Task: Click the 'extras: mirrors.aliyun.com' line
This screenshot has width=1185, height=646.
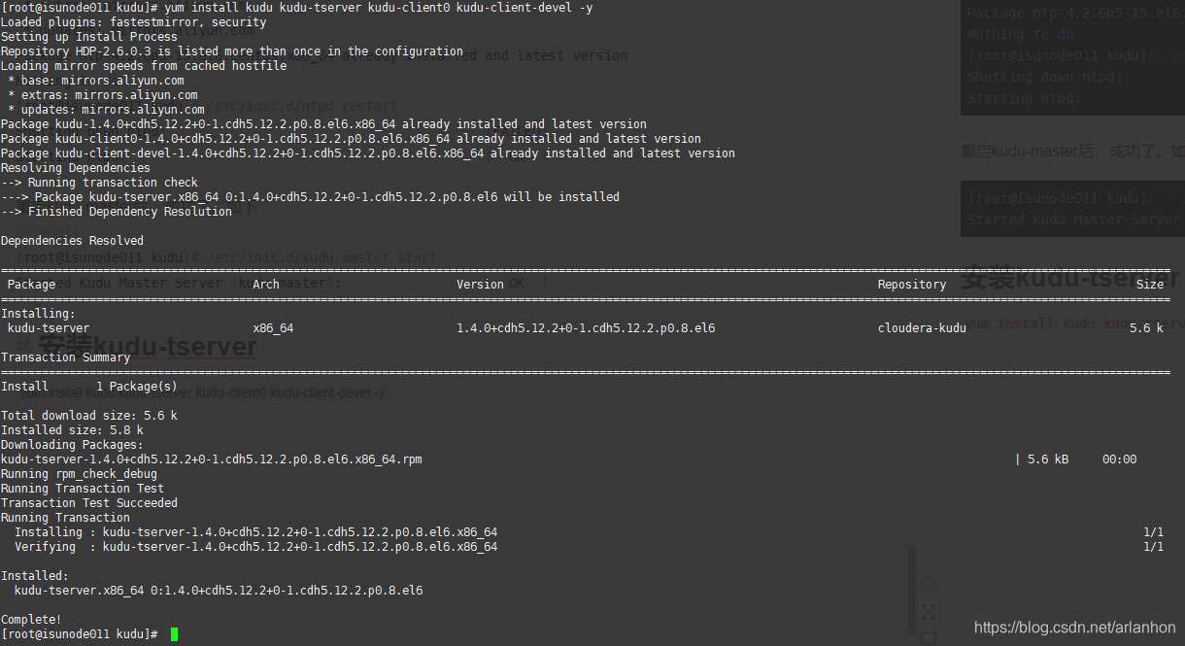Action: click(103, 95)
